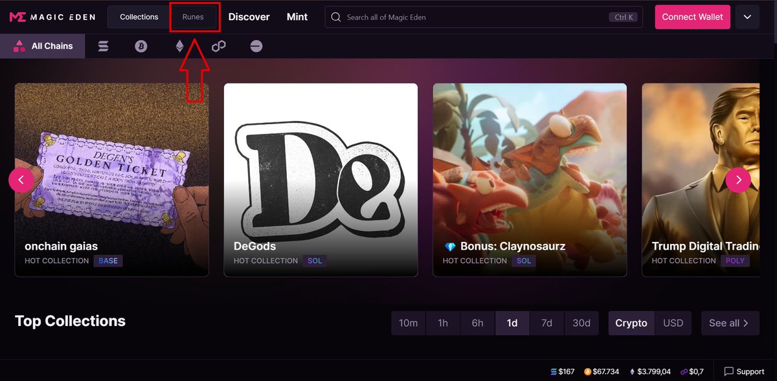Go to previous carousel slide
777x381 pixels.
[x=21, y=180]
